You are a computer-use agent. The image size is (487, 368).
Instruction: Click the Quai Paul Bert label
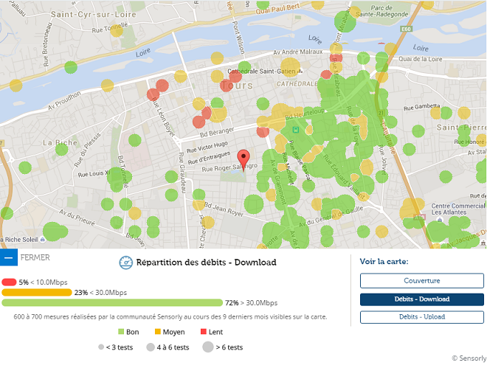point(277,8)
